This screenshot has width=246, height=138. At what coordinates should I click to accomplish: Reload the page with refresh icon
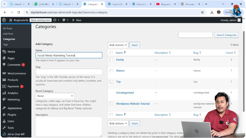click(19, 12)
